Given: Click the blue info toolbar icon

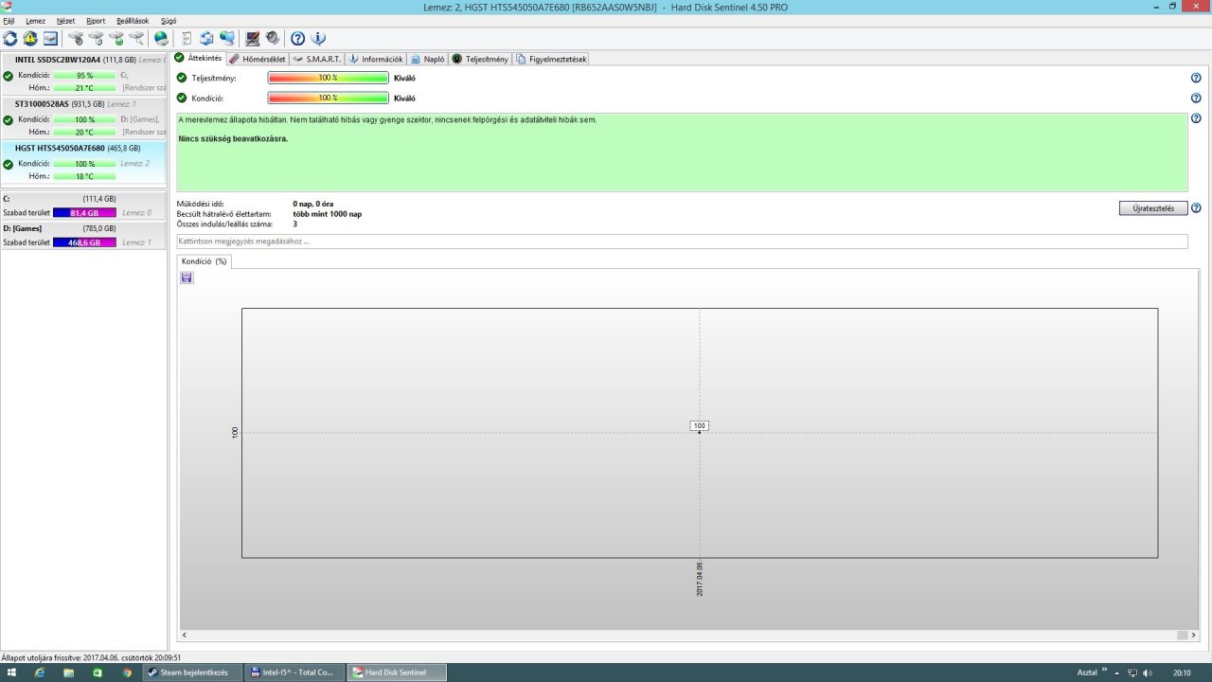Looking at the screenshot, I should [x=318, y=39].
